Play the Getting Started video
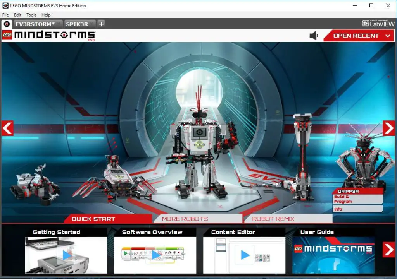Screen dimensions: 397x279 (x=66, y=255)
